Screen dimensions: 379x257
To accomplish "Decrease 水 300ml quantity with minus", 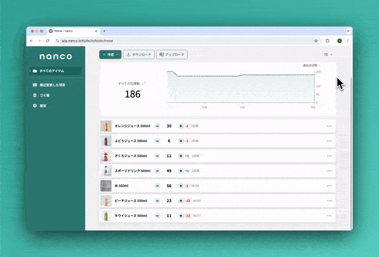I will [x=157, y=186].
